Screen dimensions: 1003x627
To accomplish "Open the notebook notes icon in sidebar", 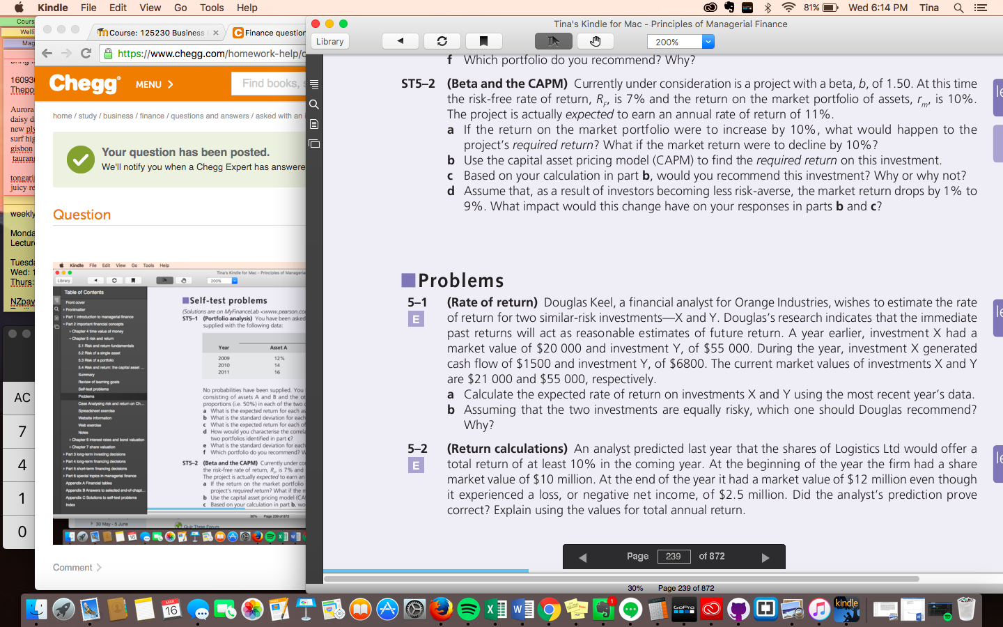I will click(x=314, y=124).
